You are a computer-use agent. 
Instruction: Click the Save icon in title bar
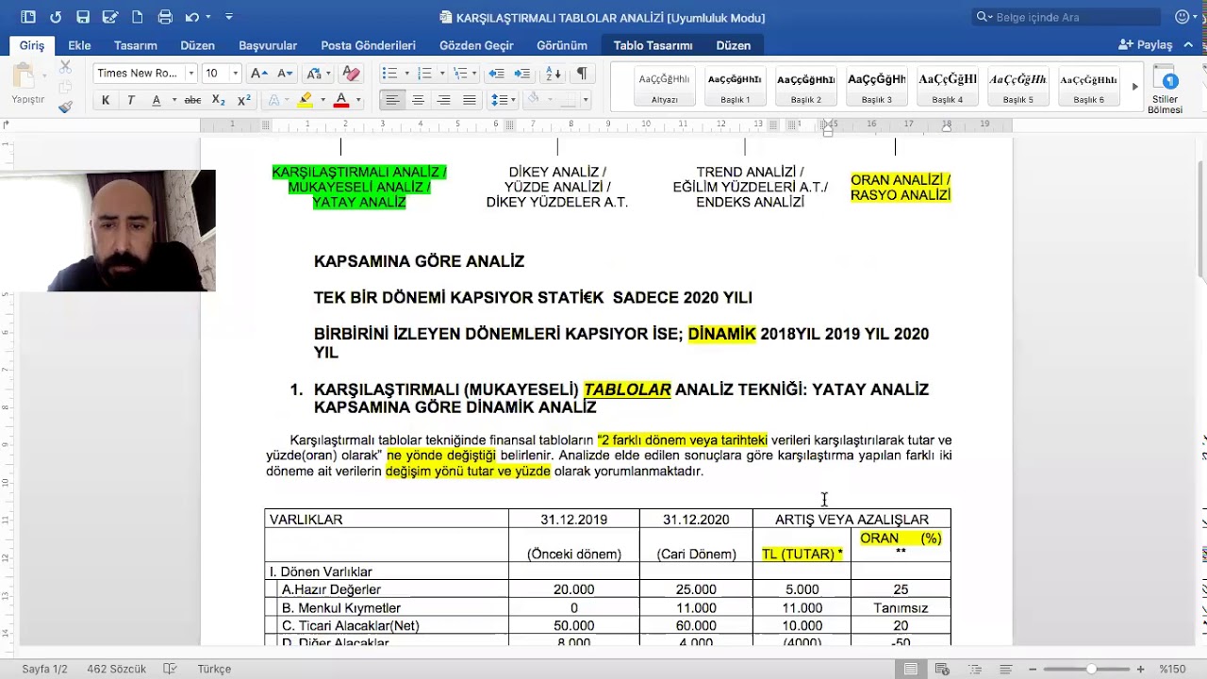[x=83, y=17]
